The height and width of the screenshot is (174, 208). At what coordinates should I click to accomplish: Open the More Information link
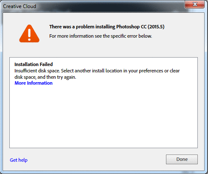(x=34, y=83)
